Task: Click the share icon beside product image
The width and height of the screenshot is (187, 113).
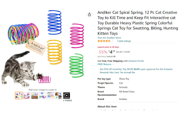Action: pyautogui.click(x=89, y=14)
